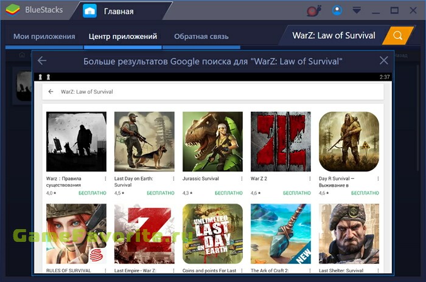Click the right side vertical scrollbar
Screen dimensions: 426x282
click(x=419, y=117)
